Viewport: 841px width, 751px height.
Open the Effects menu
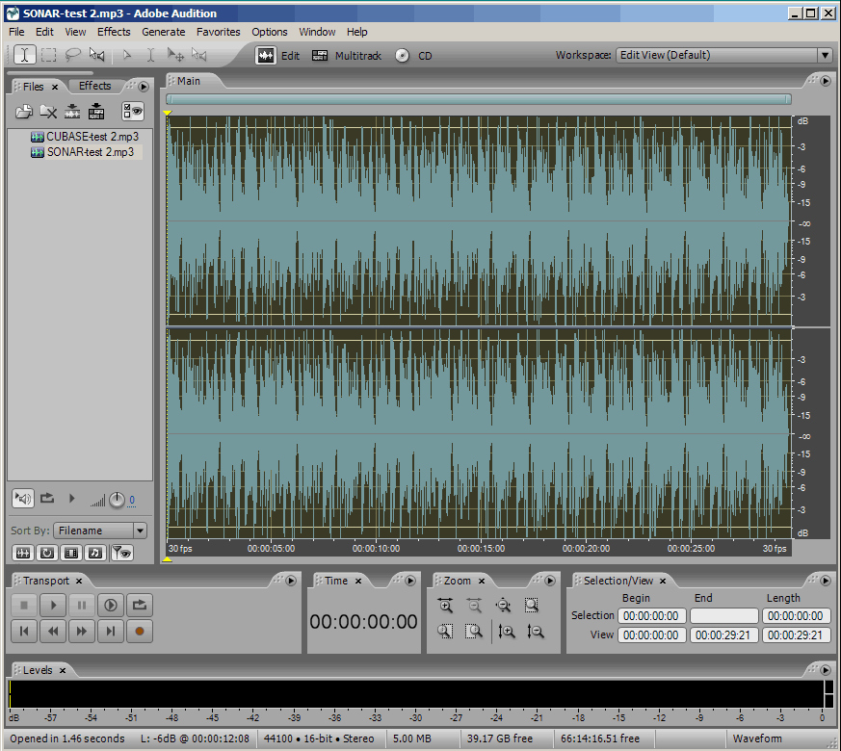pyautogui.click(x=114, y=32)
